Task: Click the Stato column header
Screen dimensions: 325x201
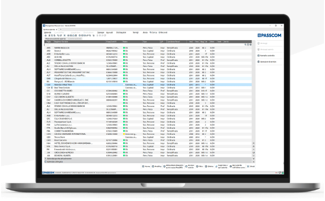Action: click(132, 42)
